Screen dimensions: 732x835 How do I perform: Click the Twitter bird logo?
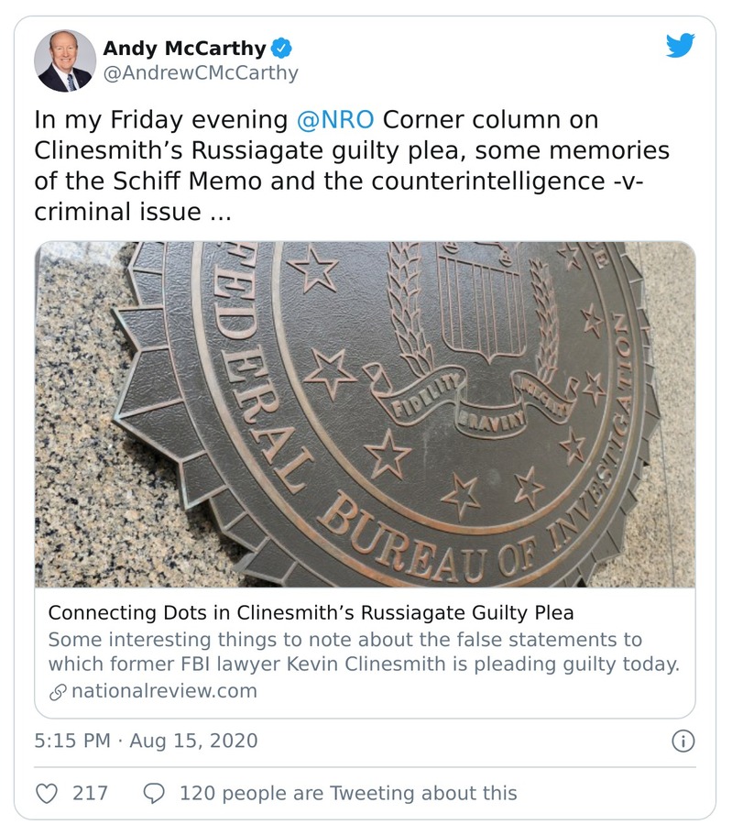(680, 46)
